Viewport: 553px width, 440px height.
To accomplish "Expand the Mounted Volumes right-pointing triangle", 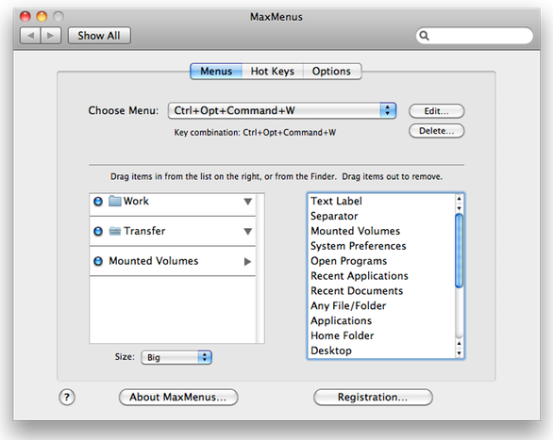I will [247, 262].
